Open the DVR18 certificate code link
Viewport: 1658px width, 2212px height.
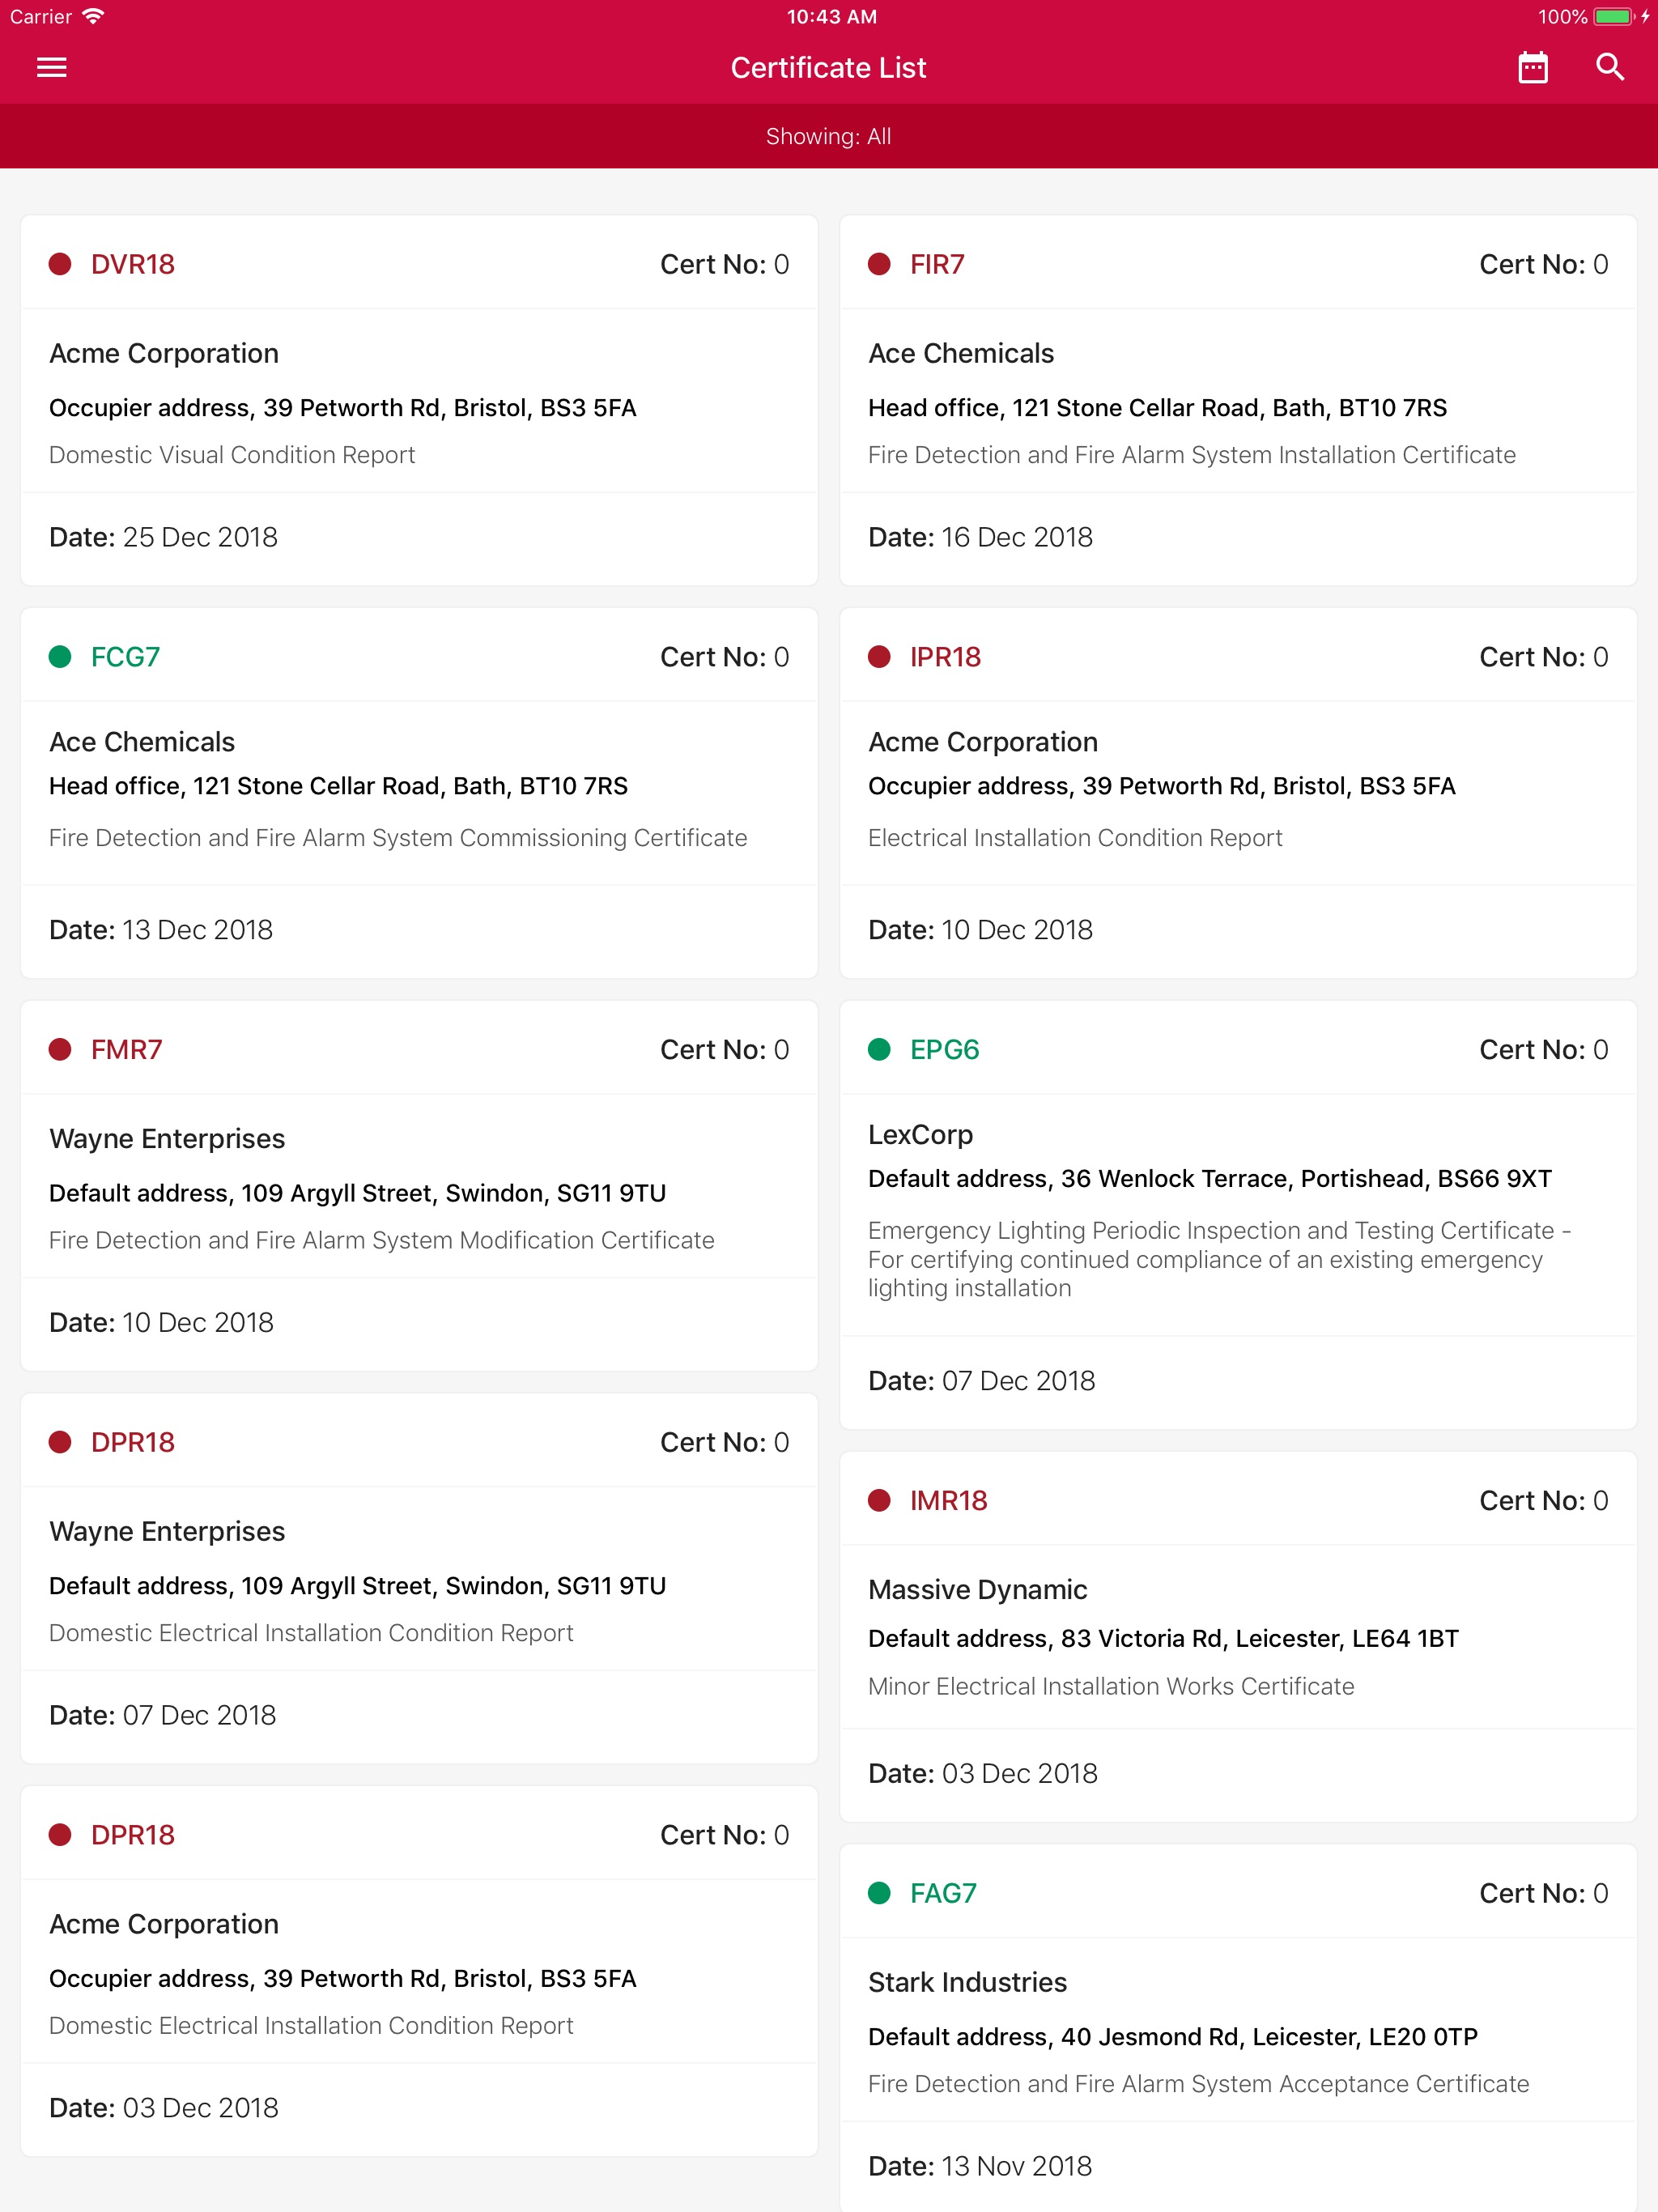point(133,264)
